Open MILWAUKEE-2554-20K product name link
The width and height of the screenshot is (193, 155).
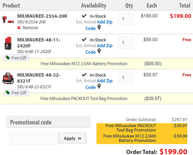(x=42, y=16)
